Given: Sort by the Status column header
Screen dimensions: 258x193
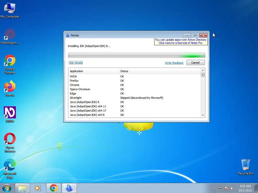Looking at the screenshot, I should (159, 71).
